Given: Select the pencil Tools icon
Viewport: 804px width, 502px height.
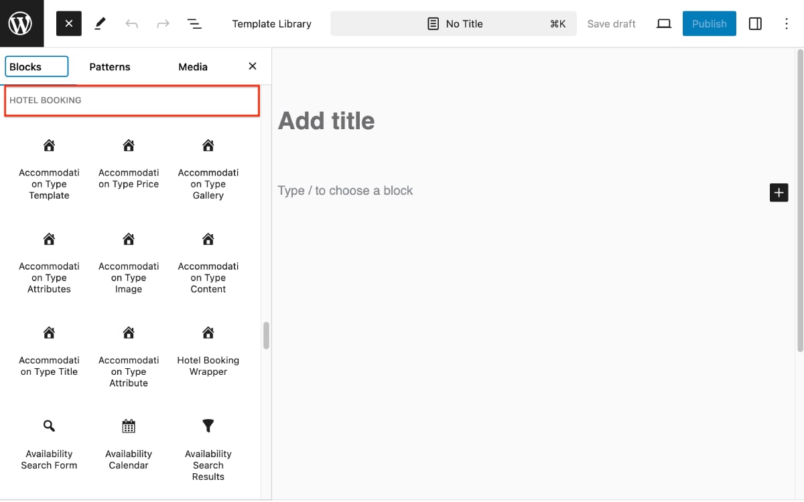Looking at the screenshot, I should pos(100,24).
